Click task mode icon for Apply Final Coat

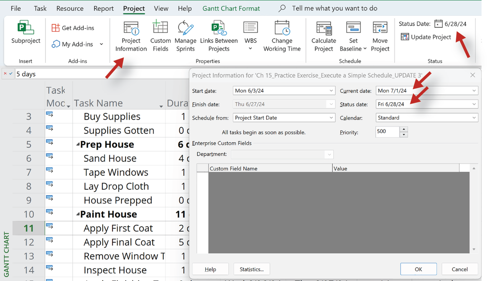pos(50,240)
